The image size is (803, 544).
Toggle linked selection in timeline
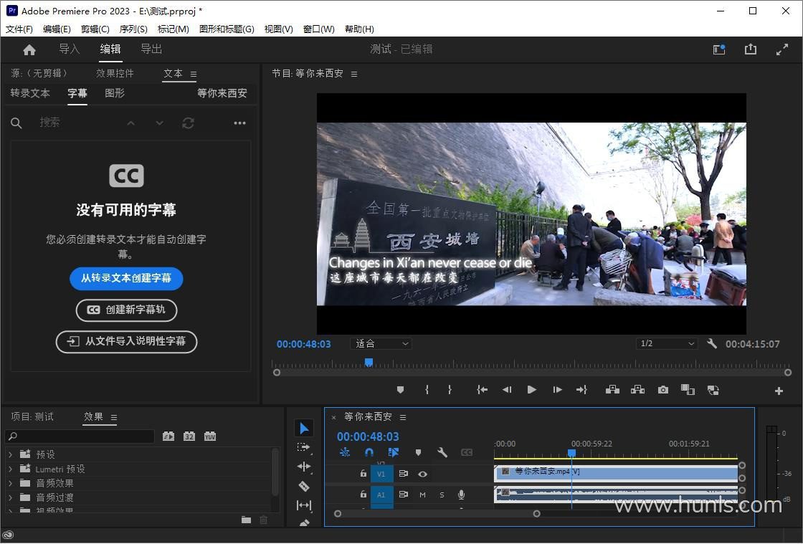coord(394,452)
